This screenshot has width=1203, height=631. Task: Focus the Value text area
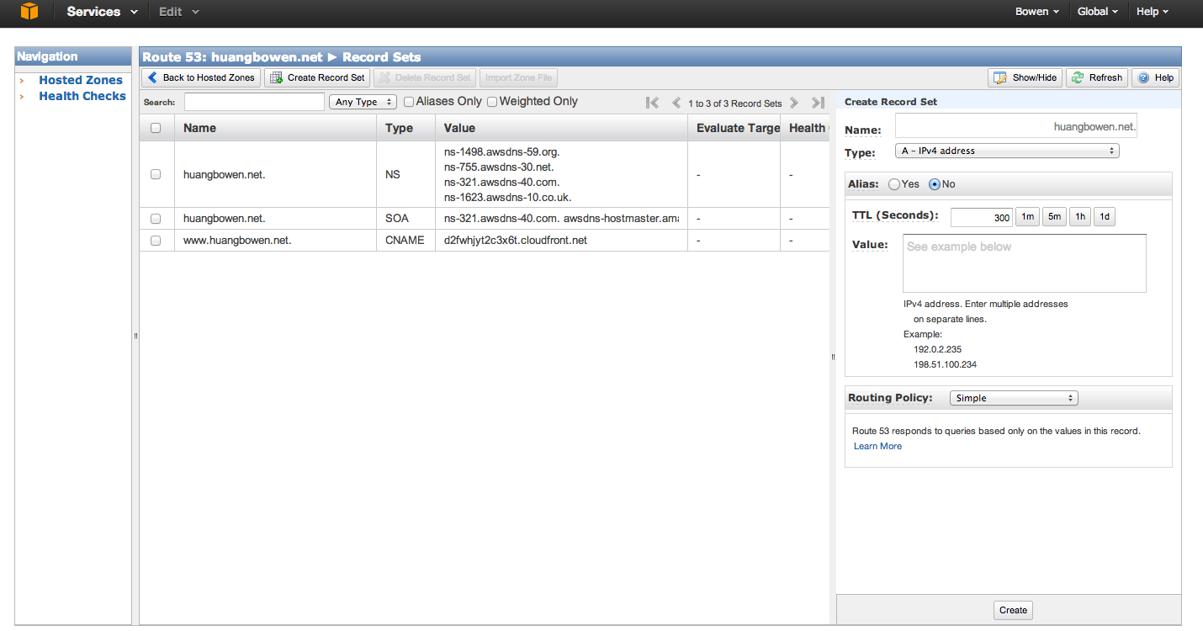point(1025,263)
